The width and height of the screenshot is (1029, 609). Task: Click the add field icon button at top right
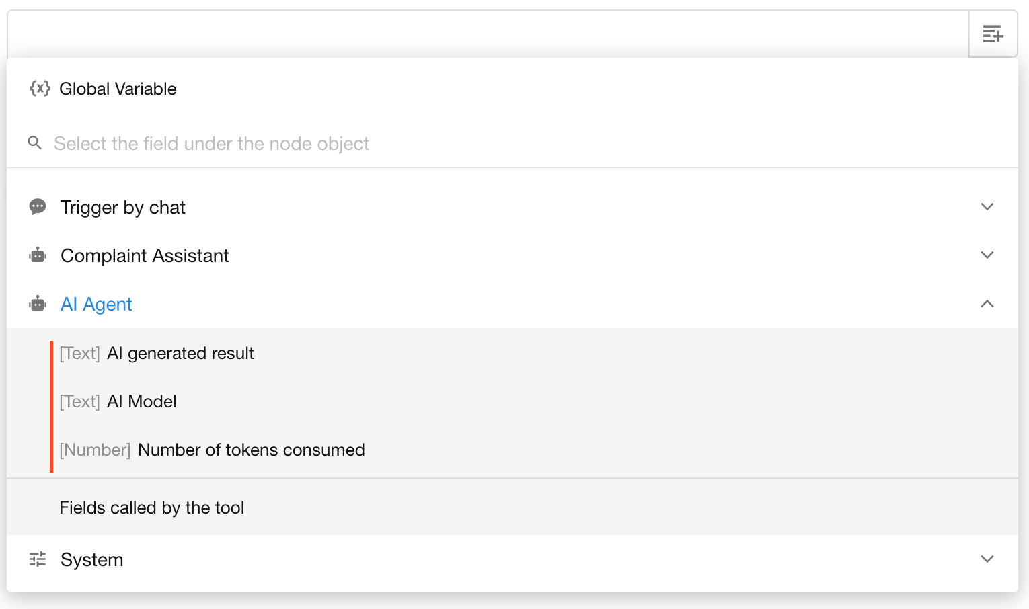click(x=993, y=34)
